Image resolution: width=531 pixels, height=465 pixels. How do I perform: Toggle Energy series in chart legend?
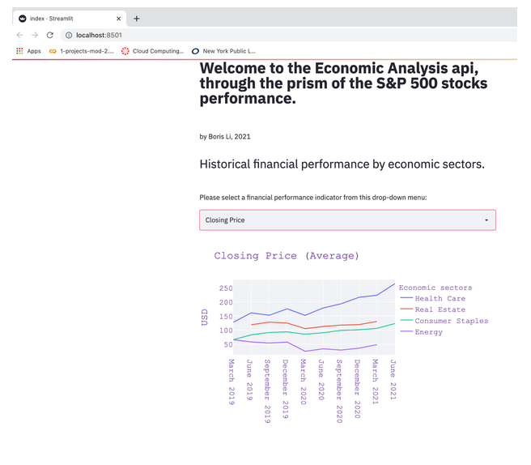[x=428, y=332]
